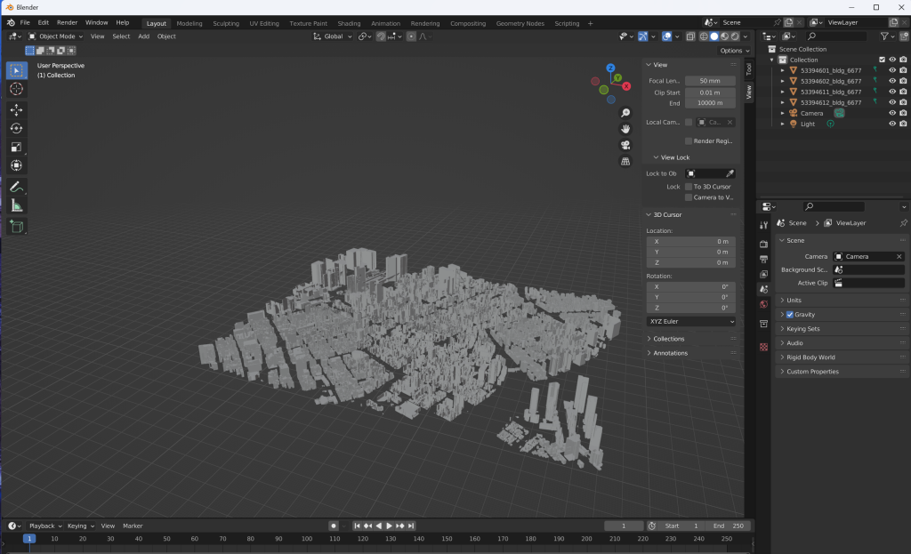The height and width of the screenshot is (554, 911).
Task: Hide the Light object in the outliner
Action: tap(891, 124)
